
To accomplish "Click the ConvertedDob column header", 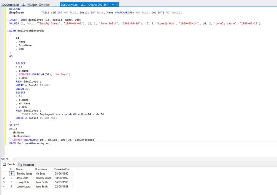I will point(62,169).
